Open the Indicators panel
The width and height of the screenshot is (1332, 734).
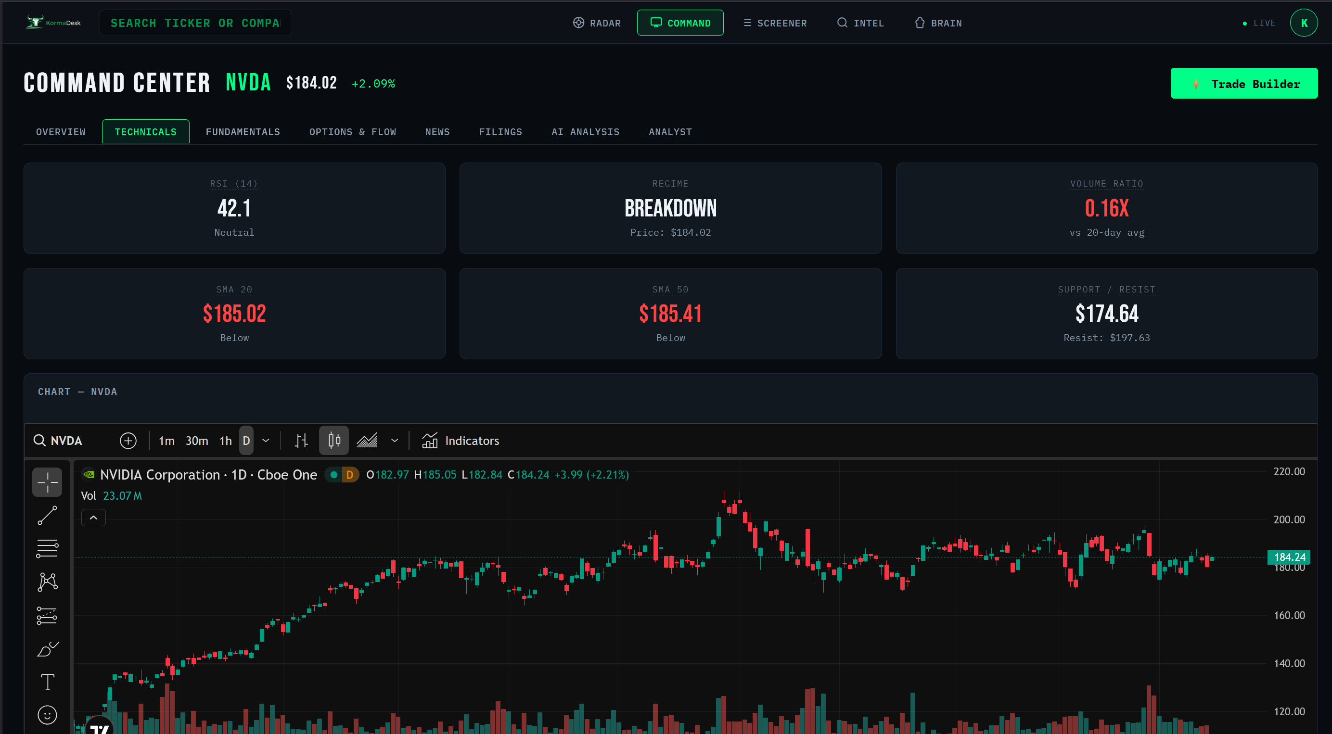point(460,441)
